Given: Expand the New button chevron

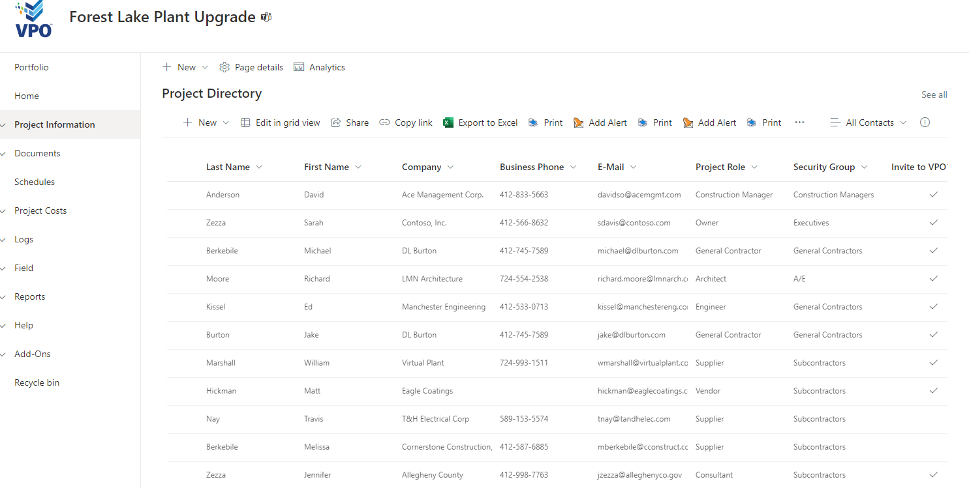Looking at the screenshot, I should click(225, 122).
